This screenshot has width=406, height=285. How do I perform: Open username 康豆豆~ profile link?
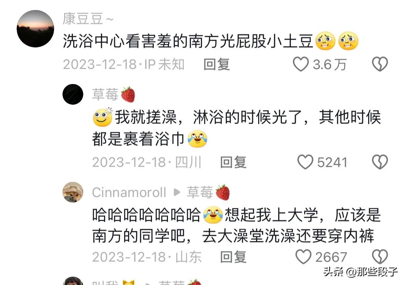point(88,19)
